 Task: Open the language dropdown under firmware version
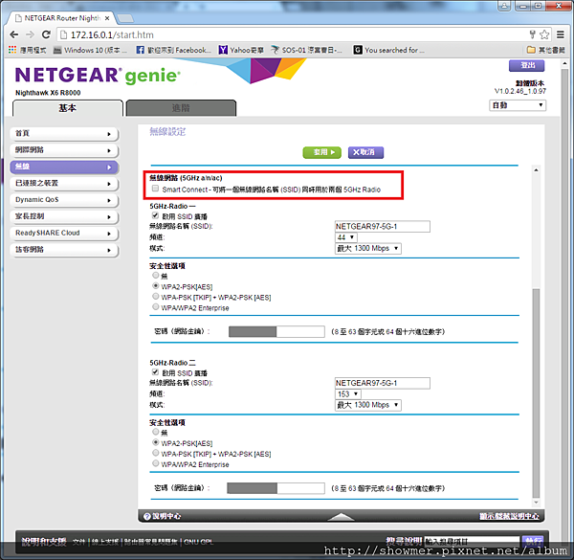pos(518,105)
